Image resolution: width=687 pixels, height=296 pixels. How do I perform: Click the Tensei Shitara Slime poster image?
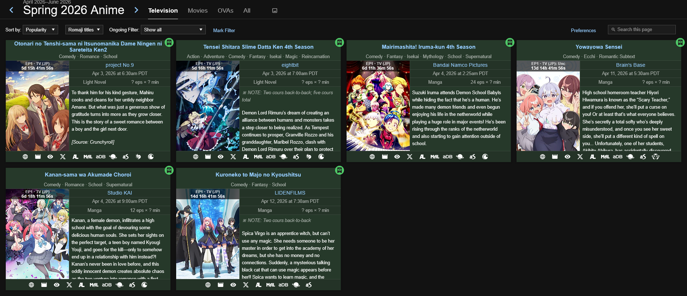pyautogui.click(x=208, y=106)
